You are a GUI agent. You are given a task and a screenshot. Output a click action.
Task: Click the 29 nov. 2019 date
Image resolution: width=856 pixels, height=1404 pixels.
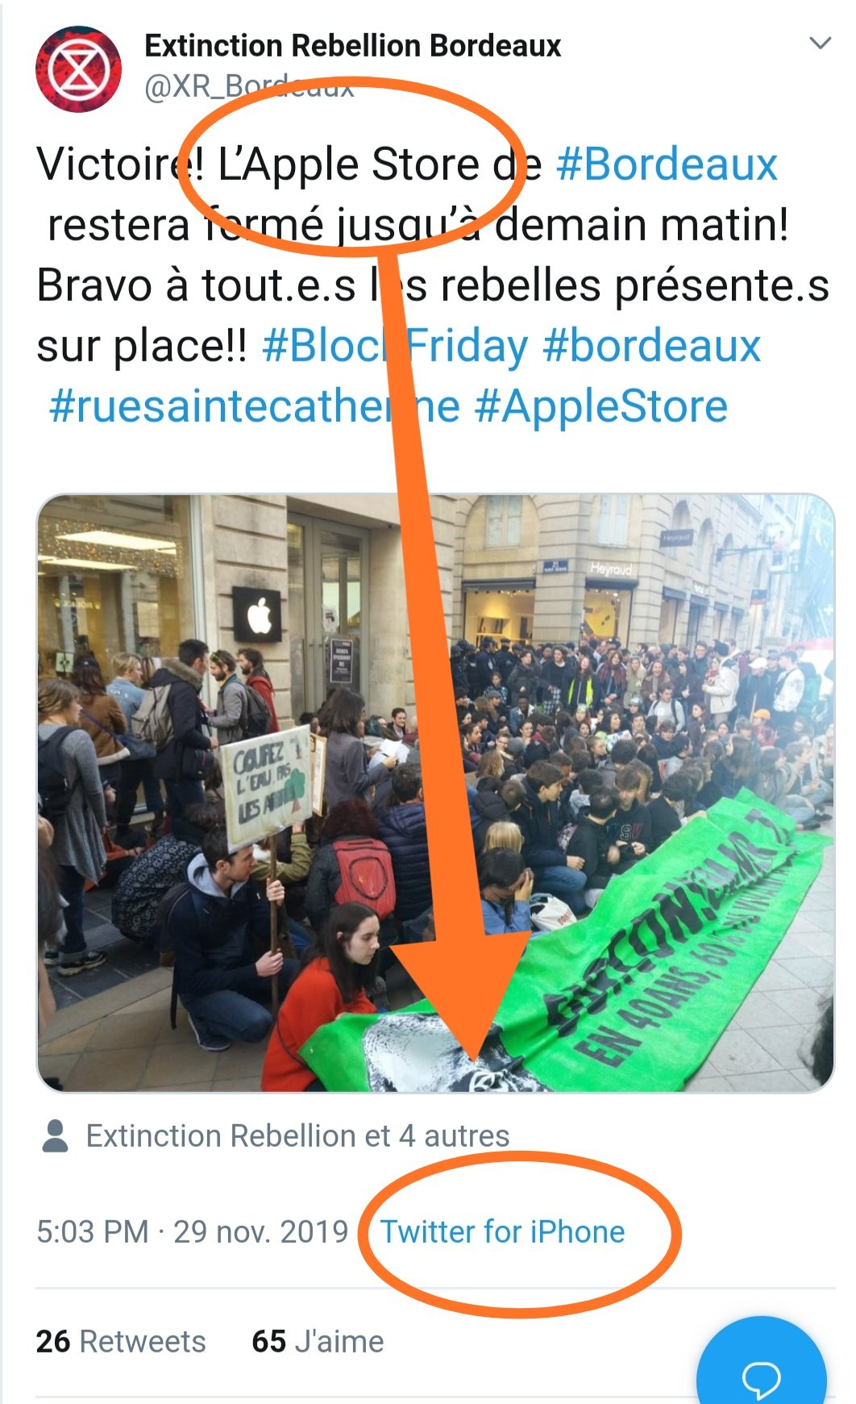point(260,1232)
